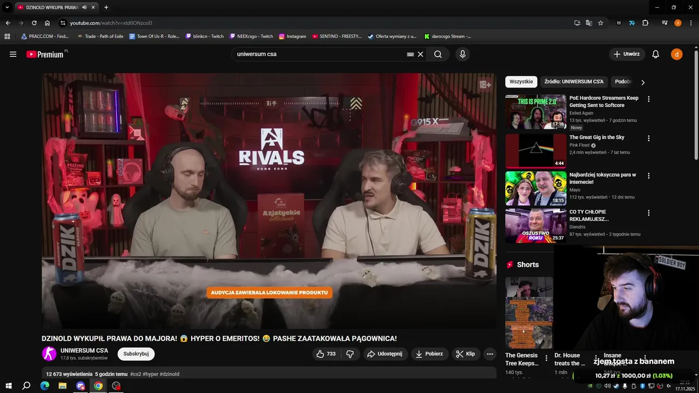This screenshot has height=393, width=699.
Task: Open the Instagram bookmark
Action: click(x=292, y=37)
